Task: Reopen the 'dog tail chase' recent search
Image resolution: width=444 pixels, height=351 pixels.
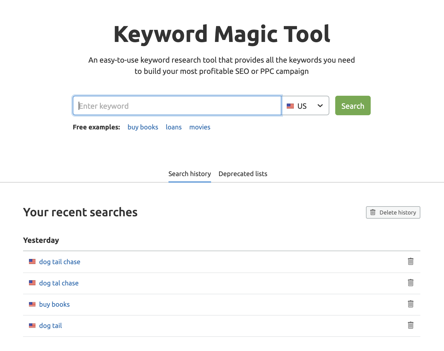Action: pos(60,262)
